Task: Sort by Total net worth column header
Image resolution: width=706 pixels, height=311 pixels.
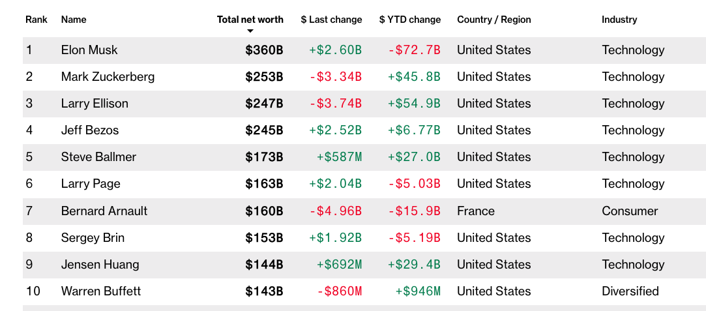Action: [x=250, y=20]
